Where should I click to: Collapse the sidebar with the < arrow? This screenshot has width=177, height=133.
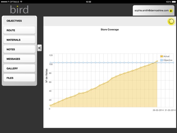[x=39, y=48]
